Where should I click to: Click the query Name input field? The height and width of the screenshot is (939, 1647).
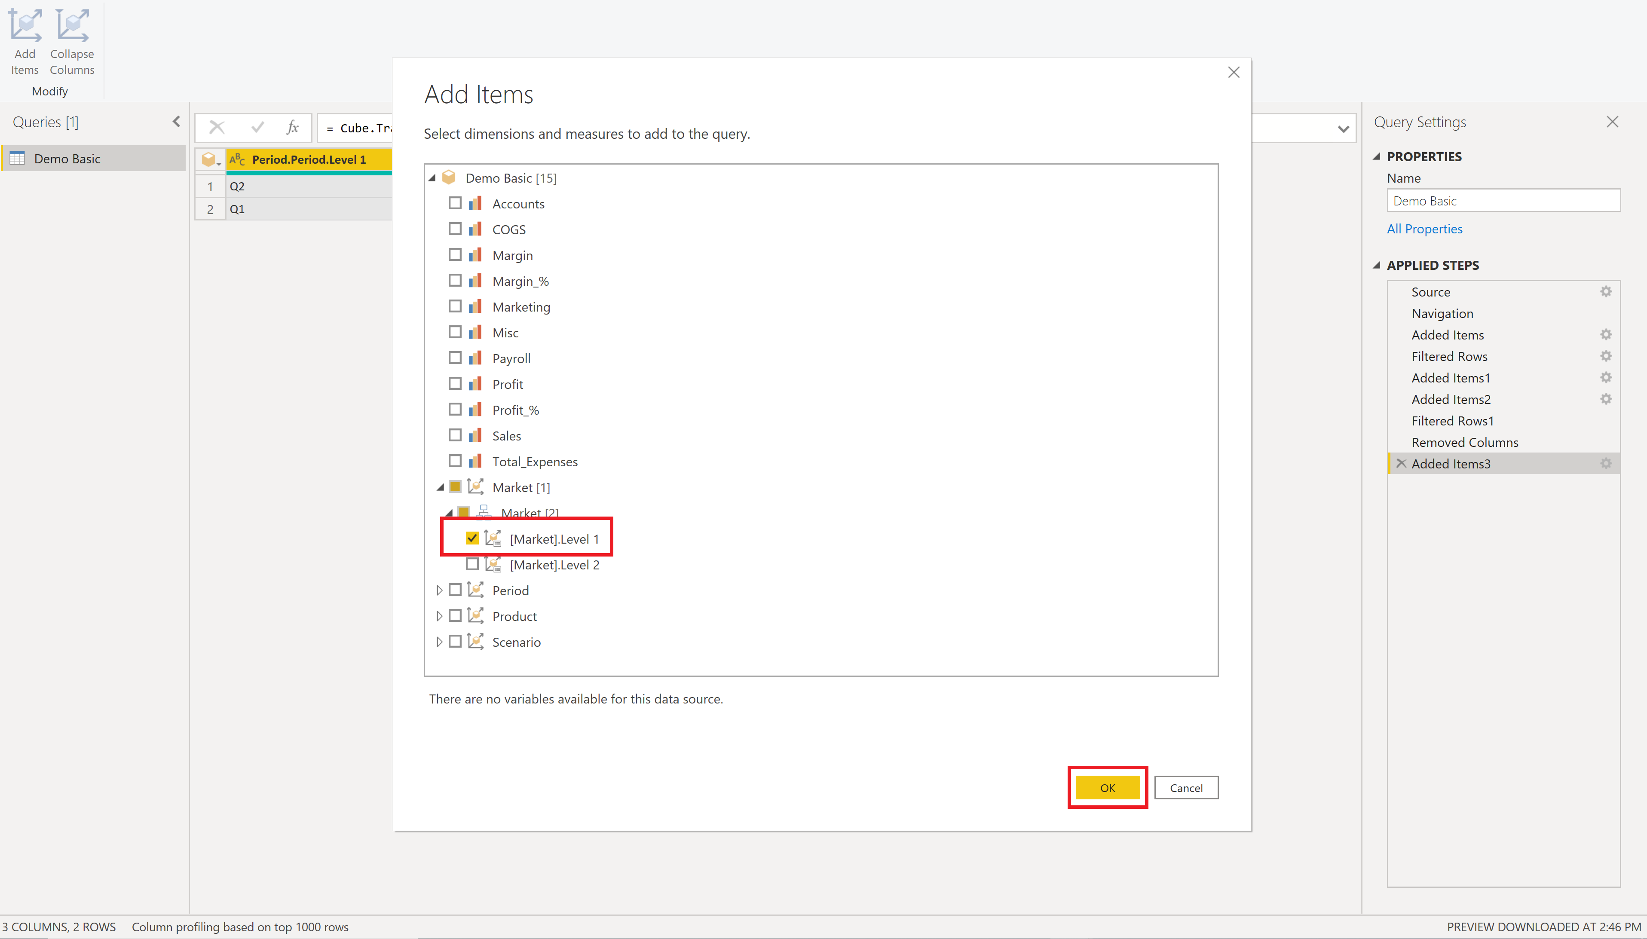pos(1503,201)
